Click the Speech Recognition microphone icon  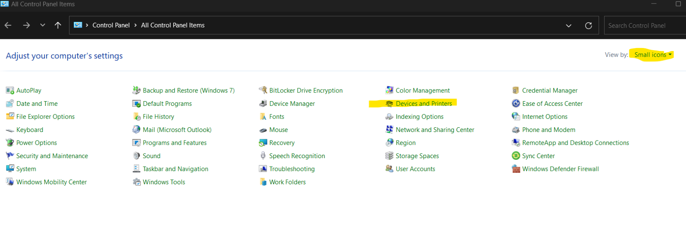(x=263, y=156)
